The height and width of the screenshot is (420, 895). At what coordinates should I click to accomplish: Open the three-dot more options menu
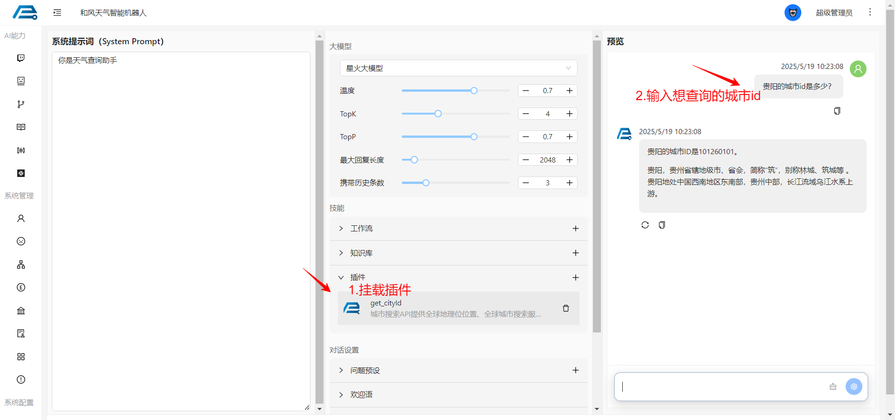pos(870,13)
